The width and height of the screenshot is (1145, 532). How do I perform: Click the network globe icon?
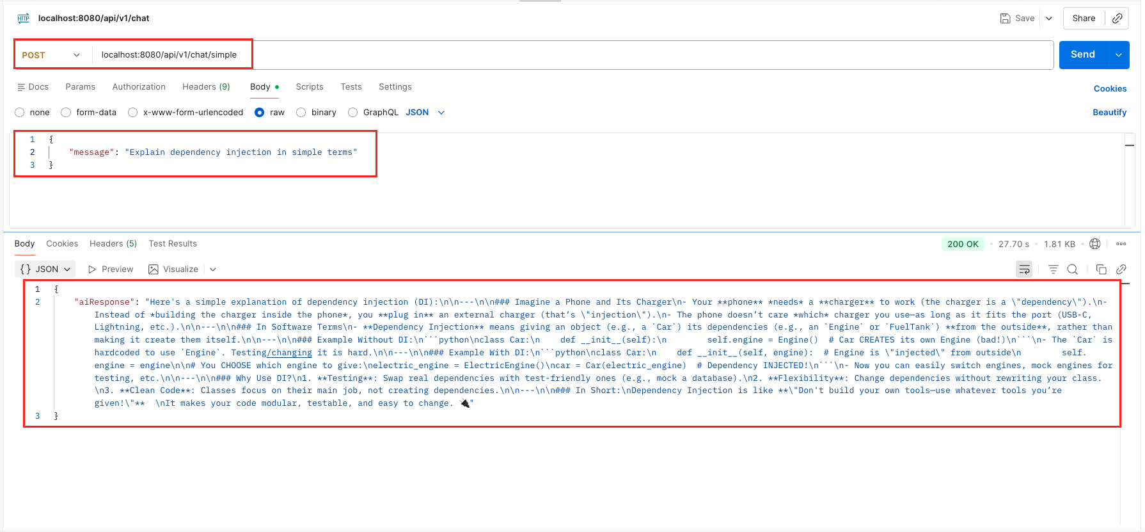point(1095,244)
